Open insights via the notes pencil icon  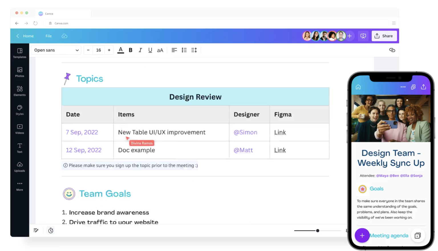36,230
